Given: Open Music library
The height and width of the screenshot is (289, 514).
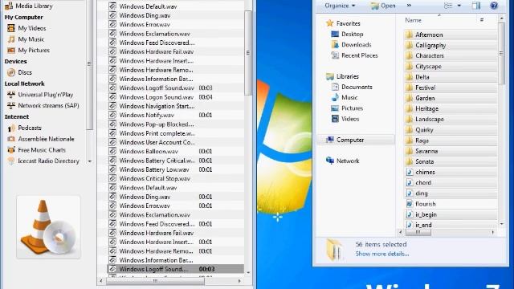Looking at the screenshot, I should click(345, 97).
